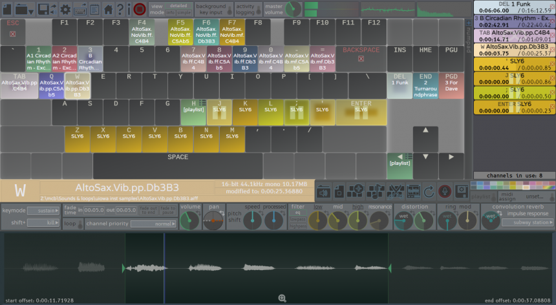Image resolution: width=556 pixels, height=305 pixels.
Task: Click the add-keys plus icon
Action: [356, 192]
